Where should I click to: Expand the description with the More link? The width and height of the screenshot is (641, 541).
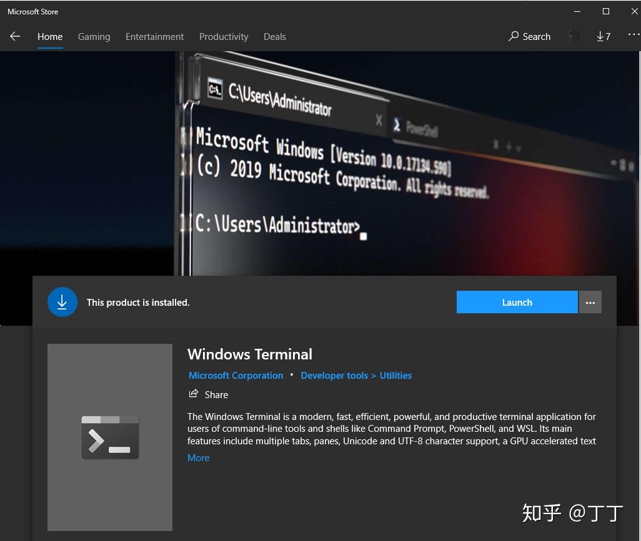point(198,457)
